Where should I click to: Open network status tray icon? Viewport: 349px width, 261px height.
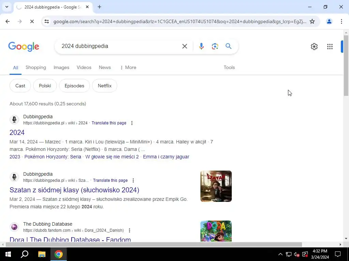289,254
